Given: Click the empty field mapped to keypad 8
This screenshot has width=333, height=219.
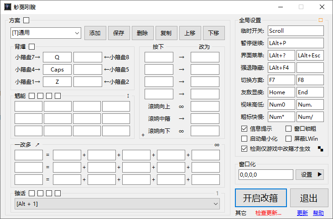Looking at the screenshot, I should pyautogui.click(x=88, y=57).
